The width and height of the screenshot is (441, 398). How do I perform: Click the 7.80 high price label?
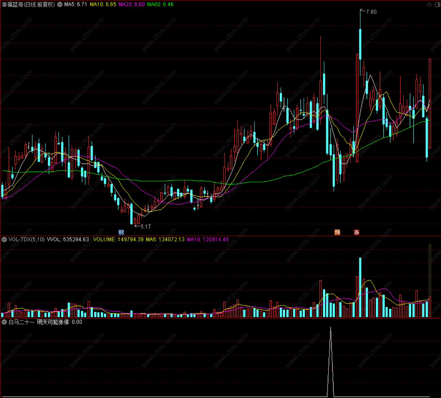tap(371, 12)
